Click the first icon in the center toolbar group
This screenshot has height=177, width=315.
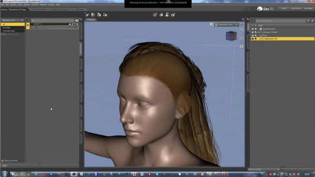[155, 15]
